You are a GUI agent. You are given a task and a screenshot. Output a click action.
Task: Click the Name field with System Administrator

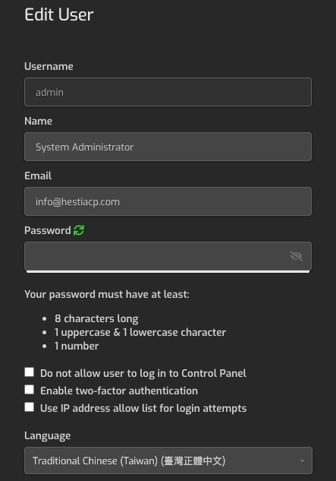[x=168, y=147]
